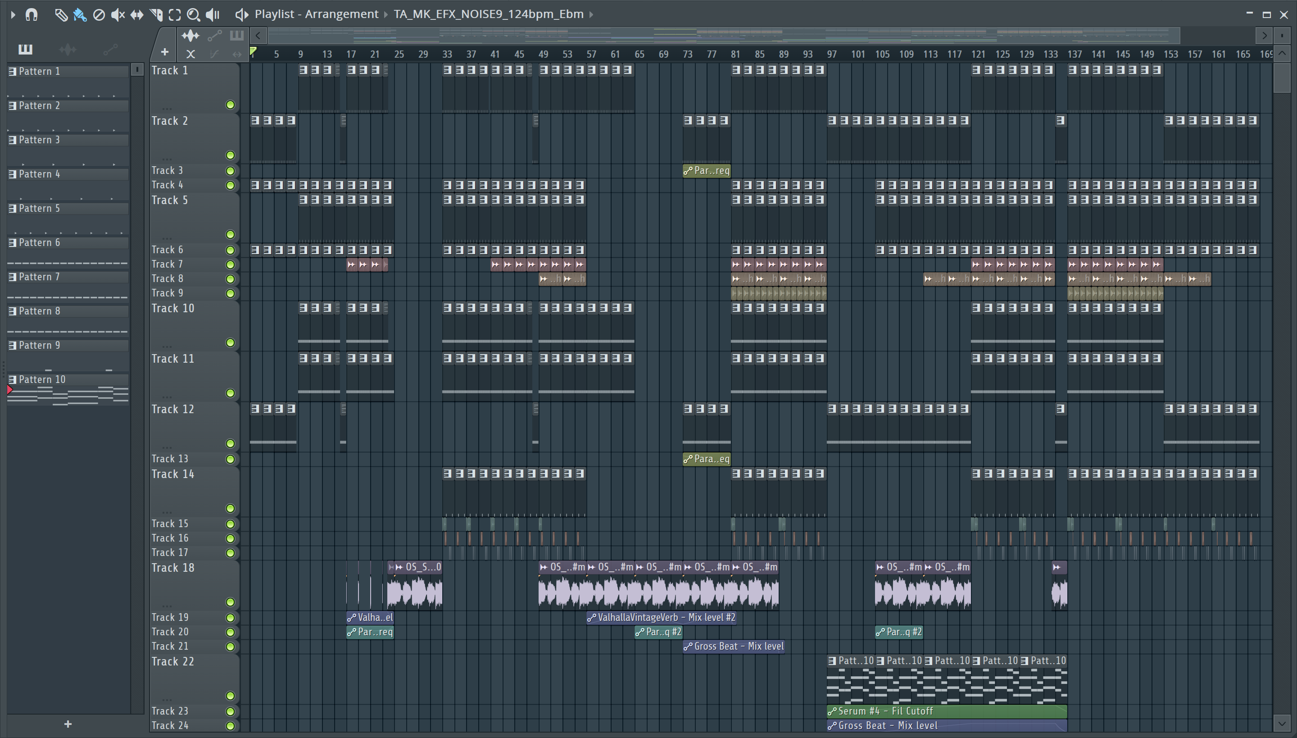The height and width of the screenshot is (738, 1297).
Task: Select ValhallaVintageVerb - Mix level #2 clip
Action: [661, 617]
